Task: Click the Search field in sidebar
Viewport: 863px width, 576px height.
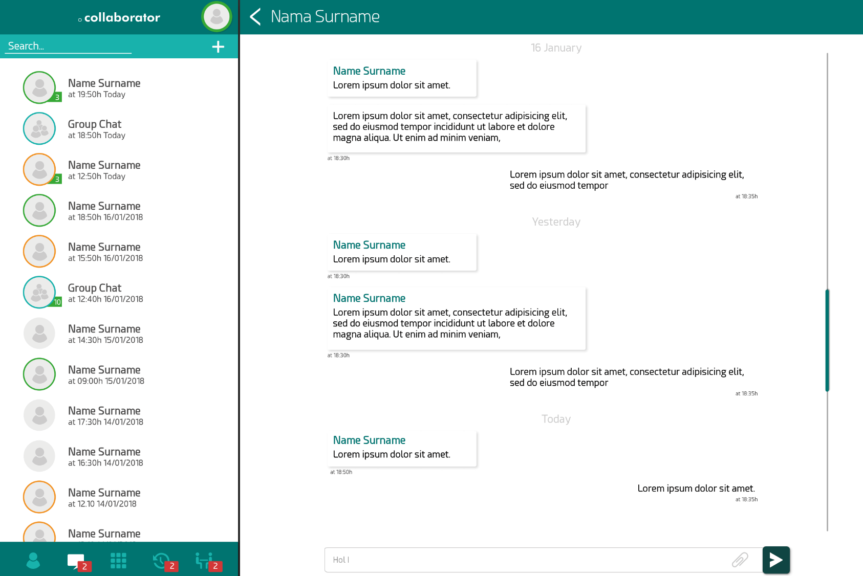Action: click(x=69, y=46)
